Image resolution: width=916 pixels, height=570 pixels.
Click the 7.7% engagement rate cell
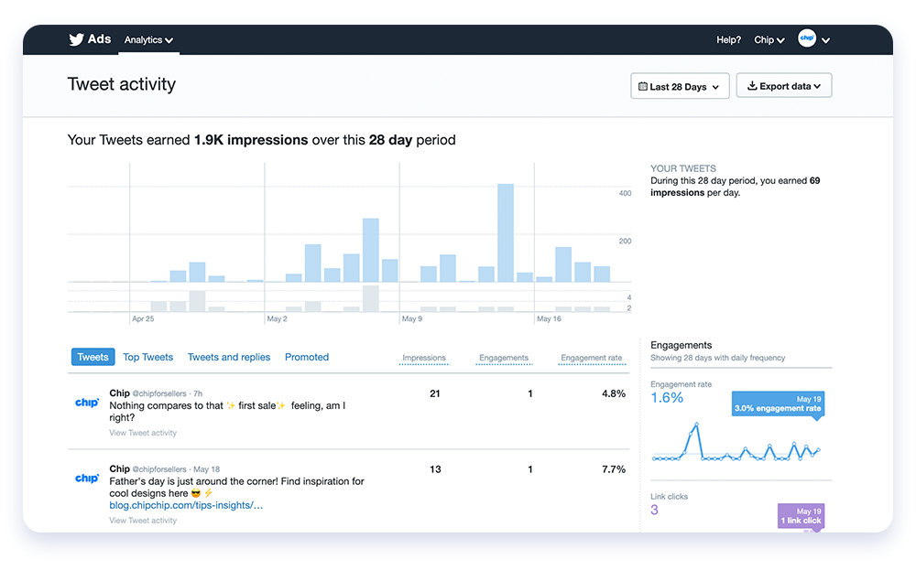(x=614, y=469)
